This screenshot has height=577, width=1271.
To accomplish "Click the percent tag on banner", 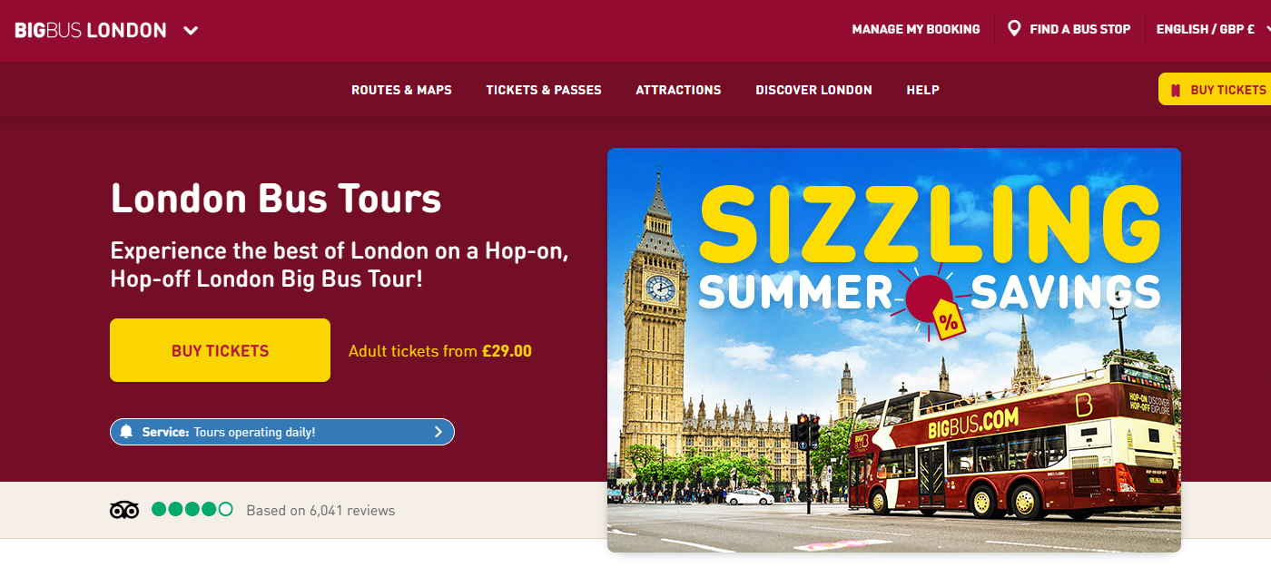I will pyautogui.click(x=948, y=320).
